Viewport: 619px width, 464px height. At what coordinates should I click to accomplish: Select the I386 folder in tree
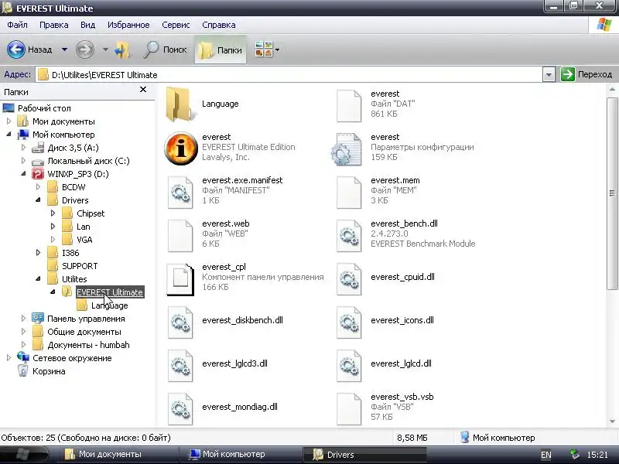pyautogui.click(x=70, y=253)
